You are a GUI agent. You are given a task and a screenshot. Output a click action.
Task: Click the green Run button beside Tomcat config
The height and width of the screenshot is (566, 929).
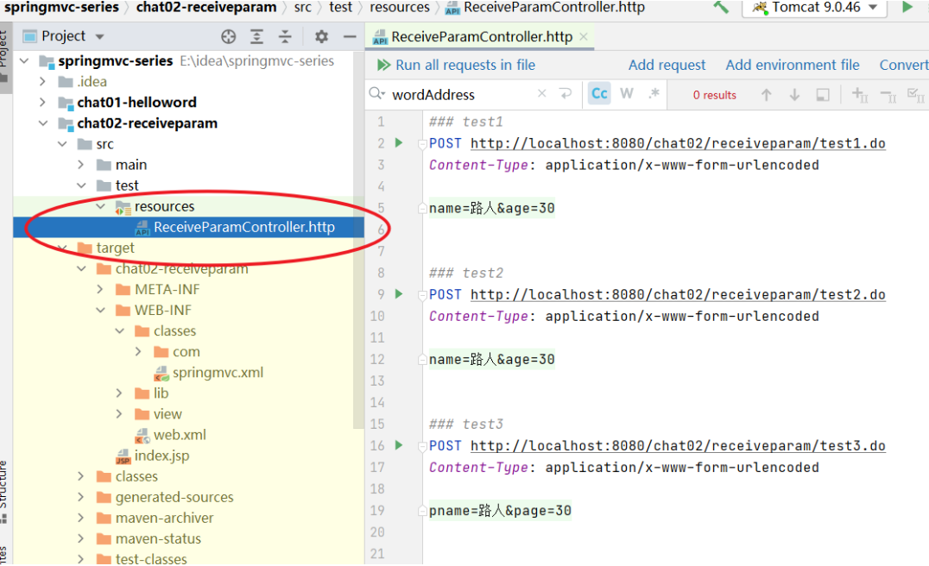pyautogui.click(x=907, y=7)
